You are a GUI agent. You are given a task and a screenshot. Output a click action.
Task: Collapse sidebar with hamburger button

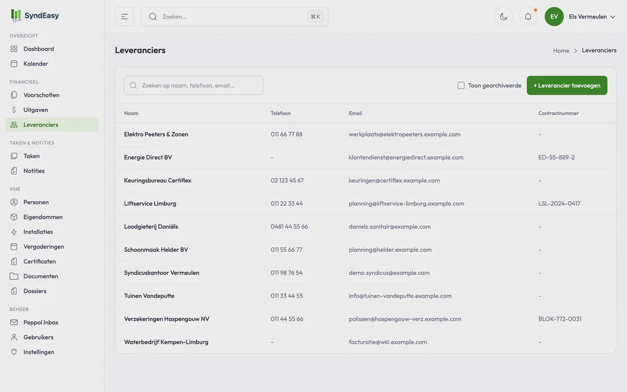[x=124, y=17]
